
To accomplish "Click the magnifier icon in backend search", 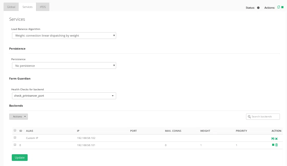I will [x=249, y=117].
